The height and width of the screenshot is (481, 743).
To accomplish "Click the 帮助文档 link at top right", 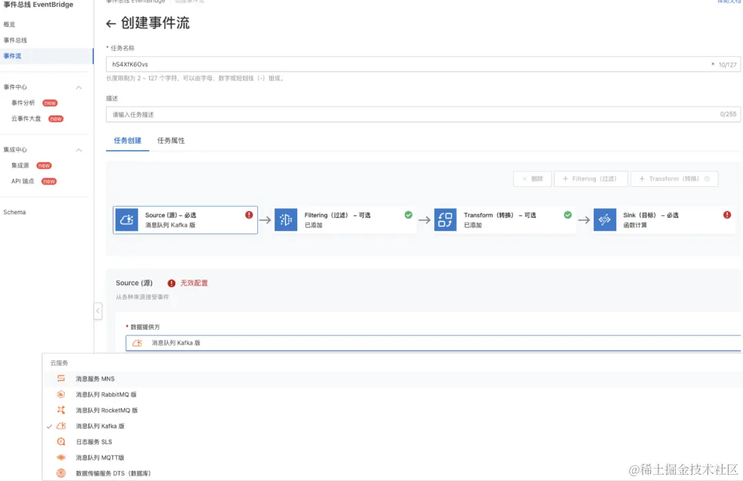I will coord(729,3).
